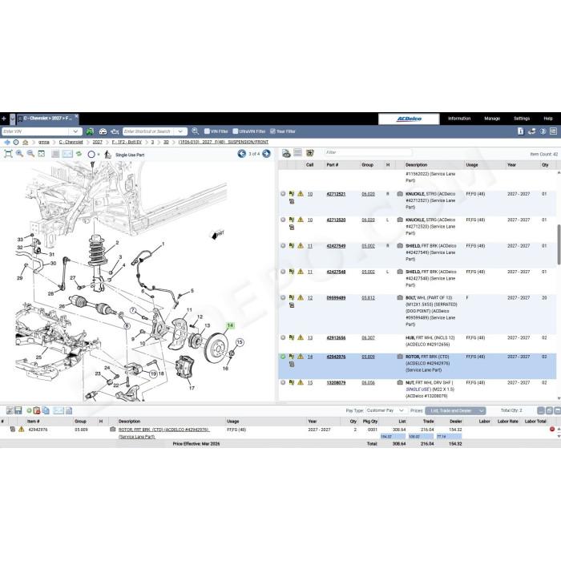The width and height of the screenshot is (561, 561).
Task: Click the blue question-mark help icon
Action: (543, 131)
